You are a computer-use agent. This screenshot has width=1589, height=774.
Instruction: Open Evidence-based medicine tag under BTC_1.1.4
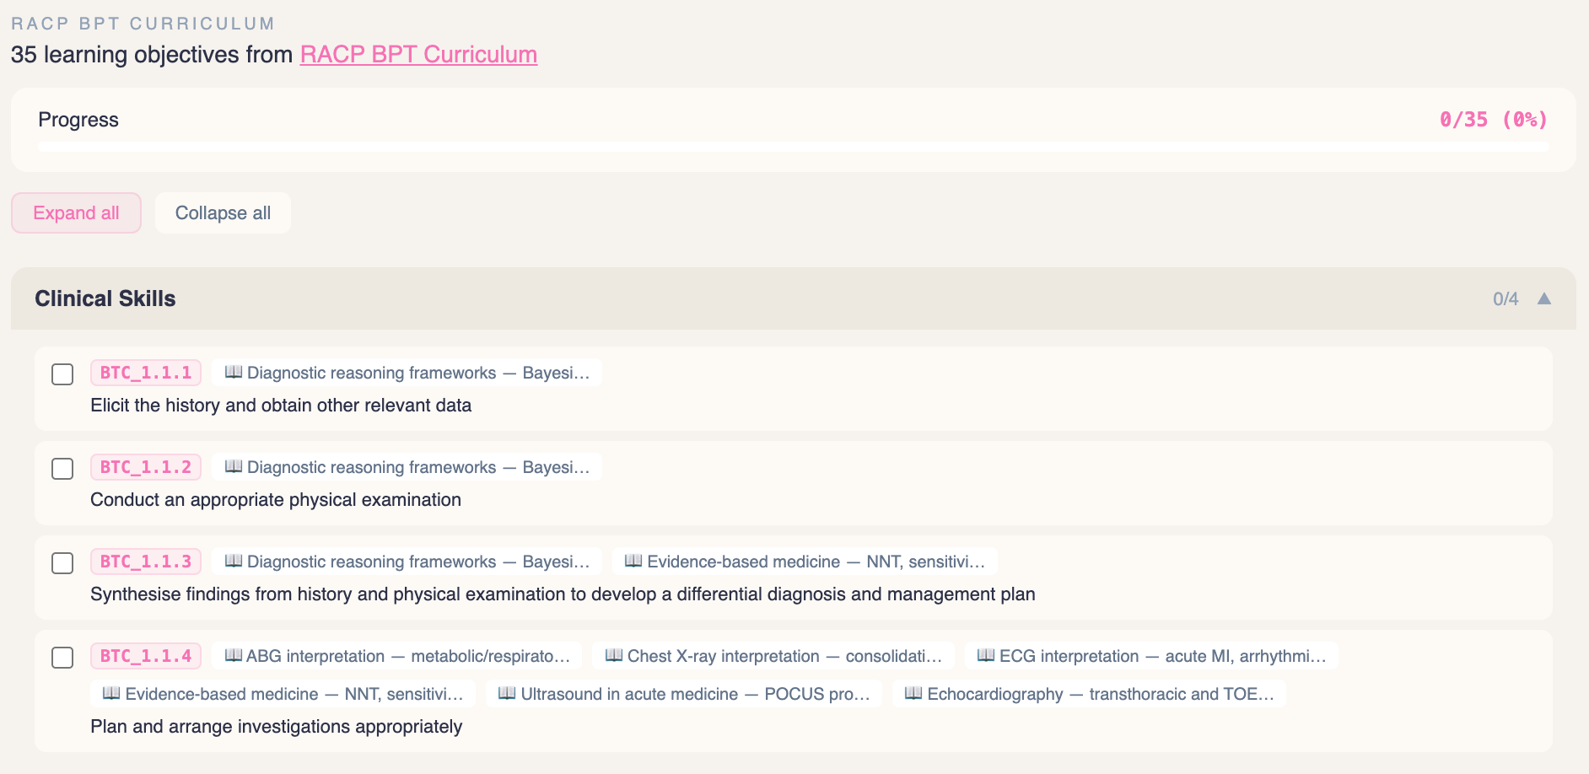[x=283, y=694]
